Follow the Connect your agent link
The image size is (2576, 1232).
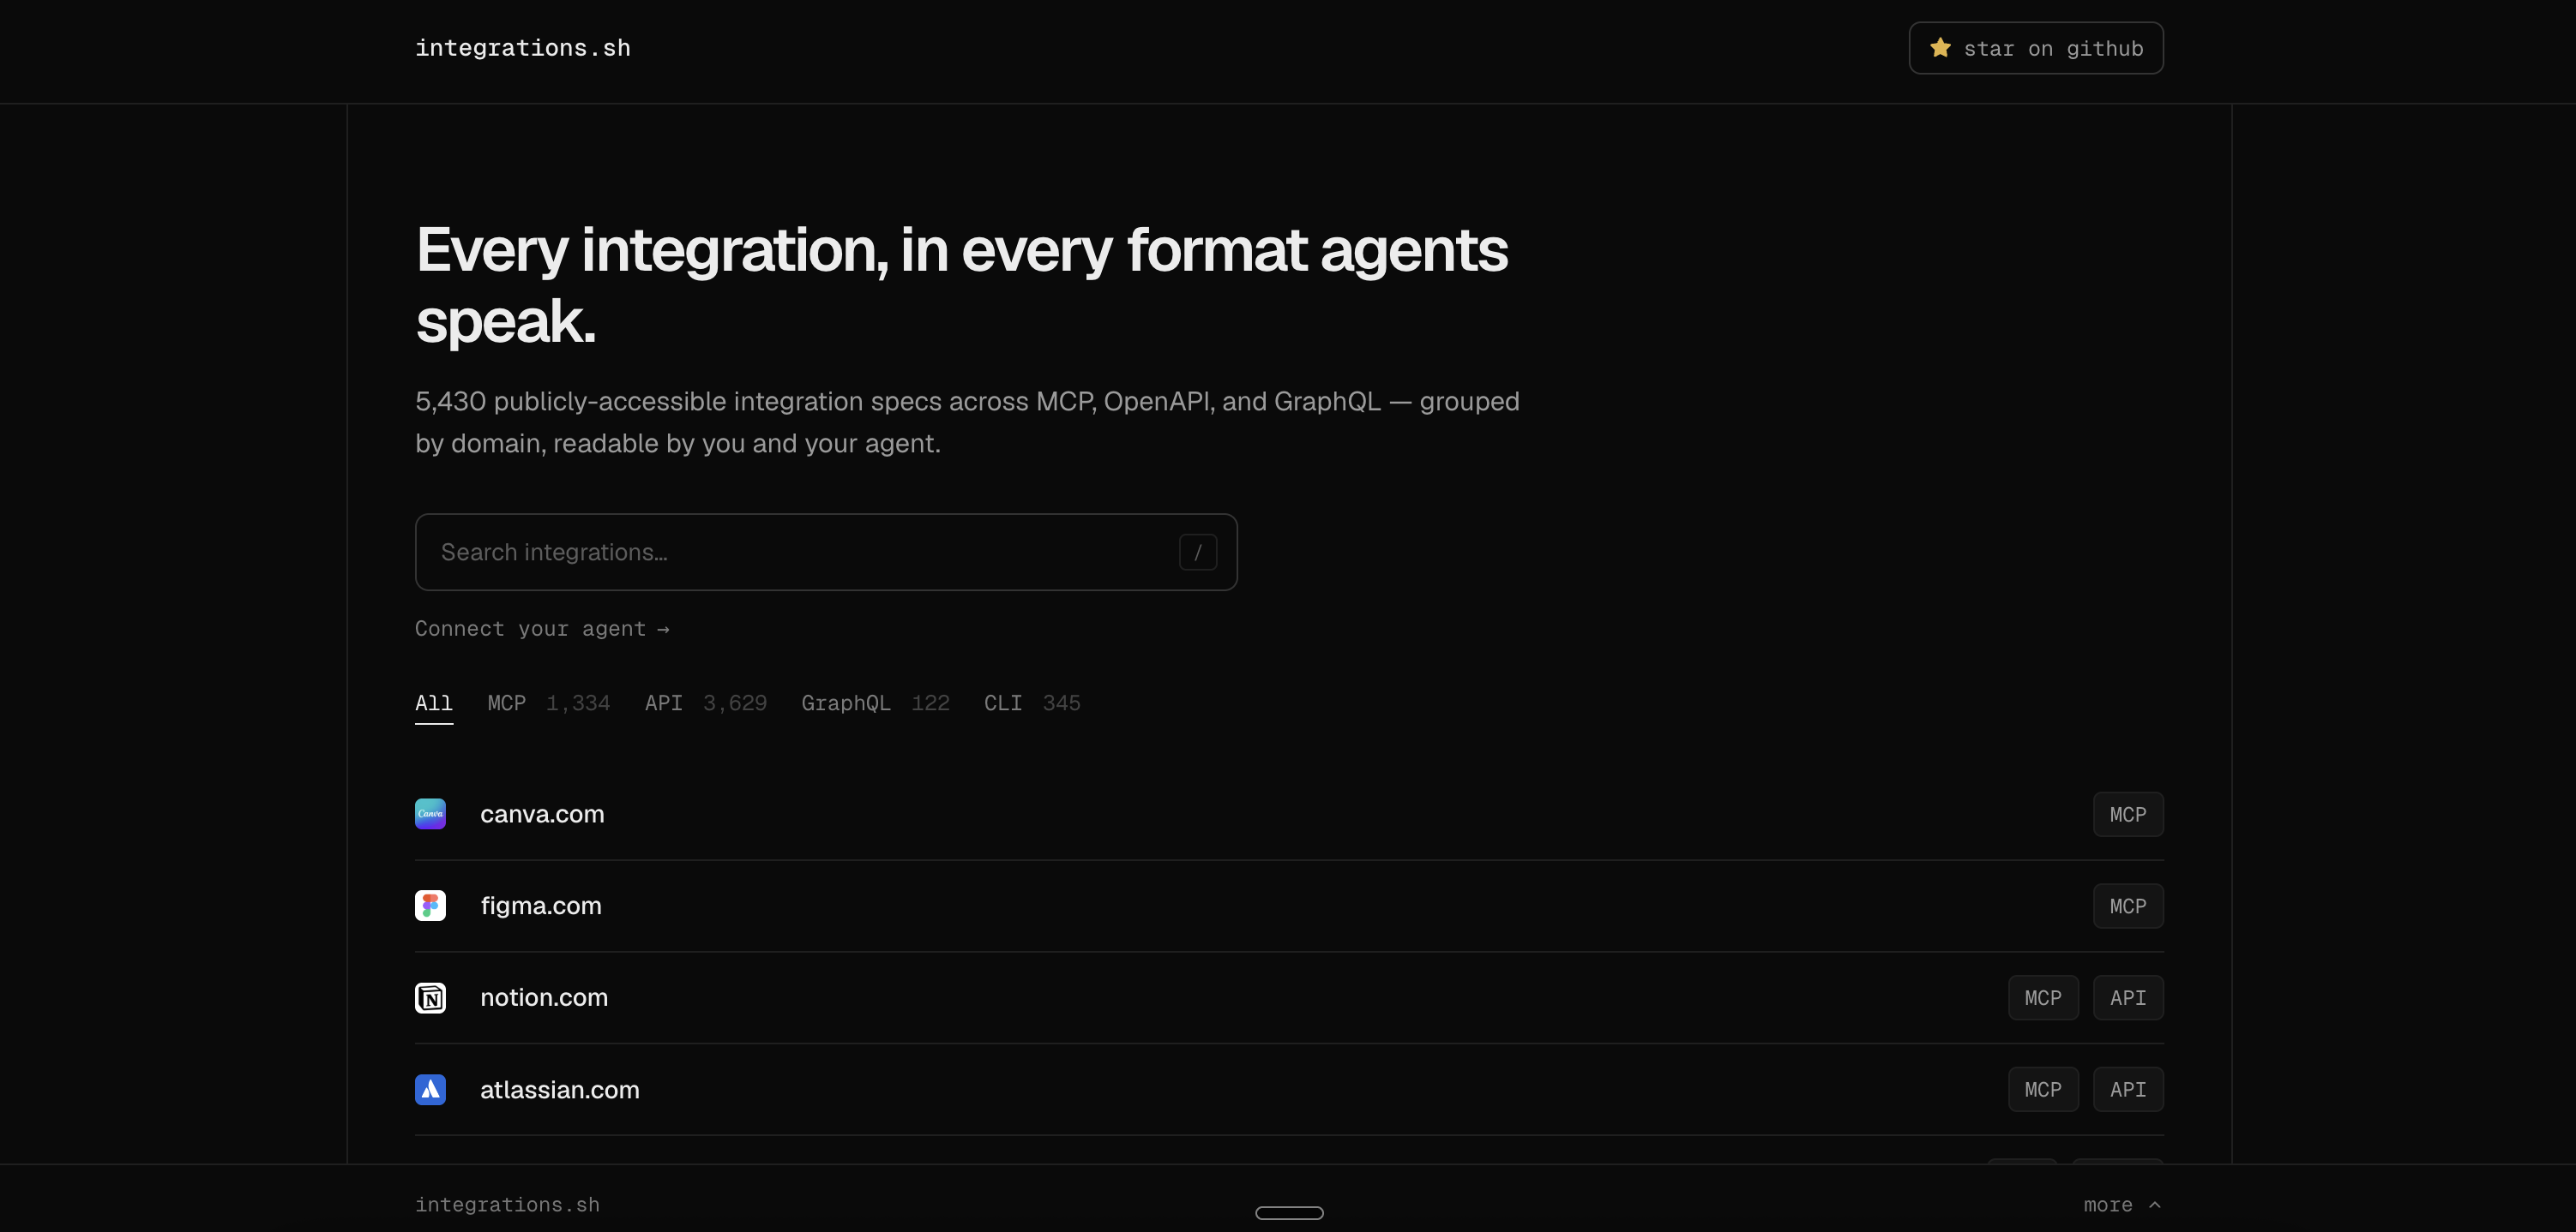tap(542, 629)
